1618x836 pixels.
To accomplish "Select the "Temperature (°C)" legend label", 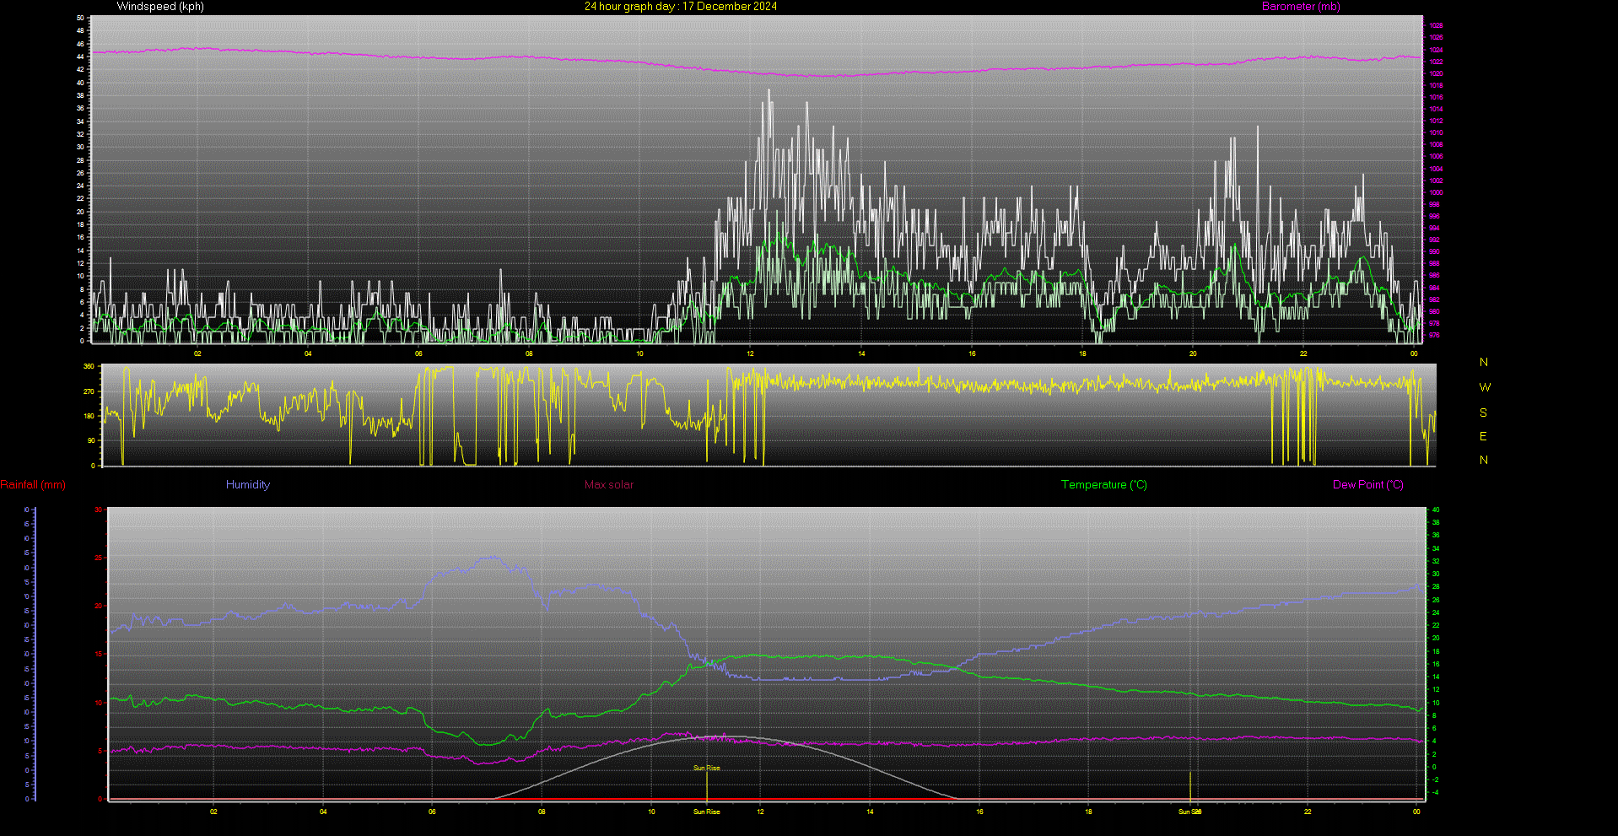I will click(x=1104, y=485).
